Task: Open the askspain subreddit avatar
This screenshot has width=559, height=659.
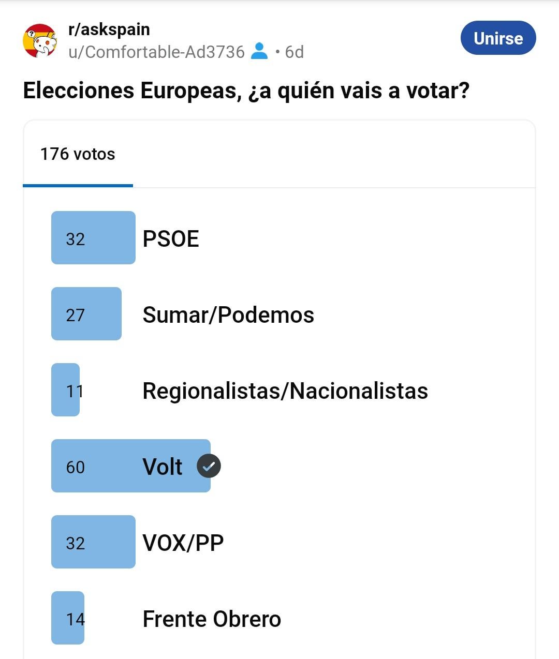Action: coord(40,40)
